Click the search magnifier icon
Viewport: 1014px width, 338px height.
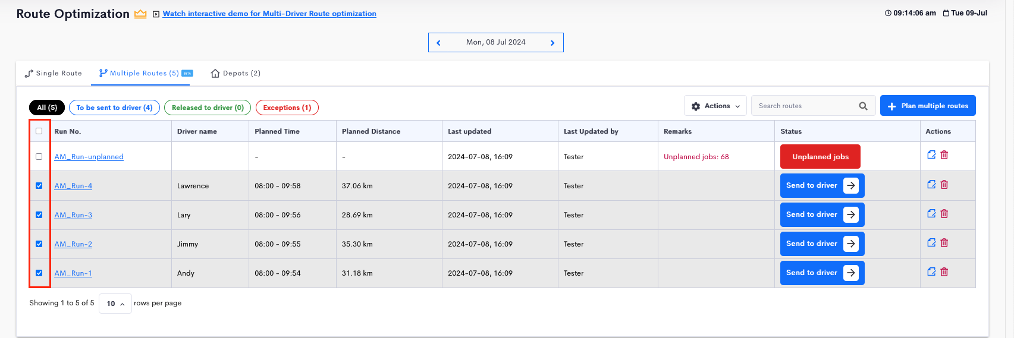tap(863, 106)
